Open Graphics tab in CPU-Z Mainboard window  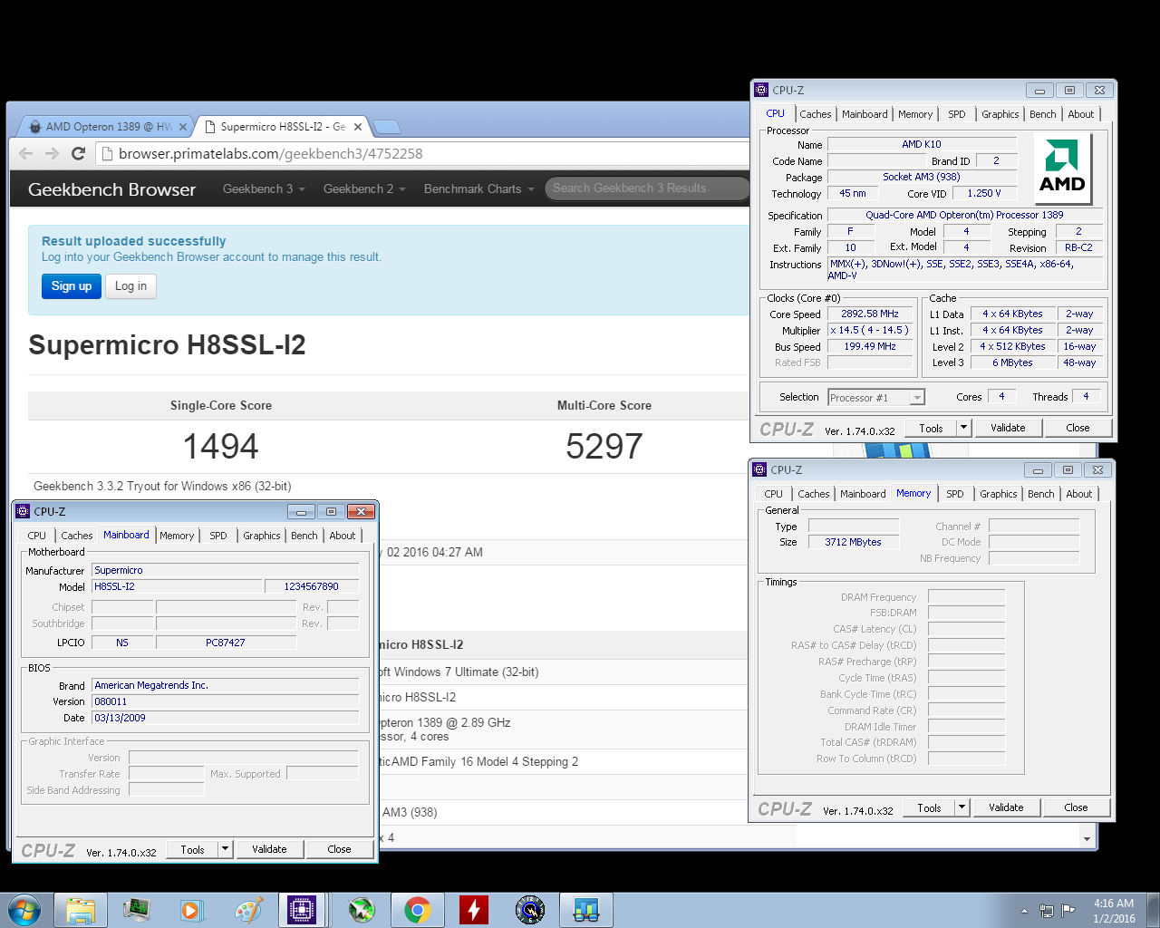[x=262, y=536]
